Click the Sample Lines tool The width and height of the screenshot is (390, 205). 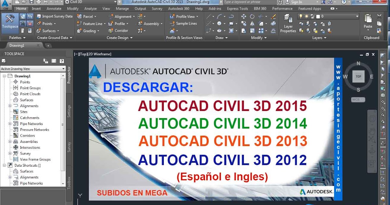(184, 23)
